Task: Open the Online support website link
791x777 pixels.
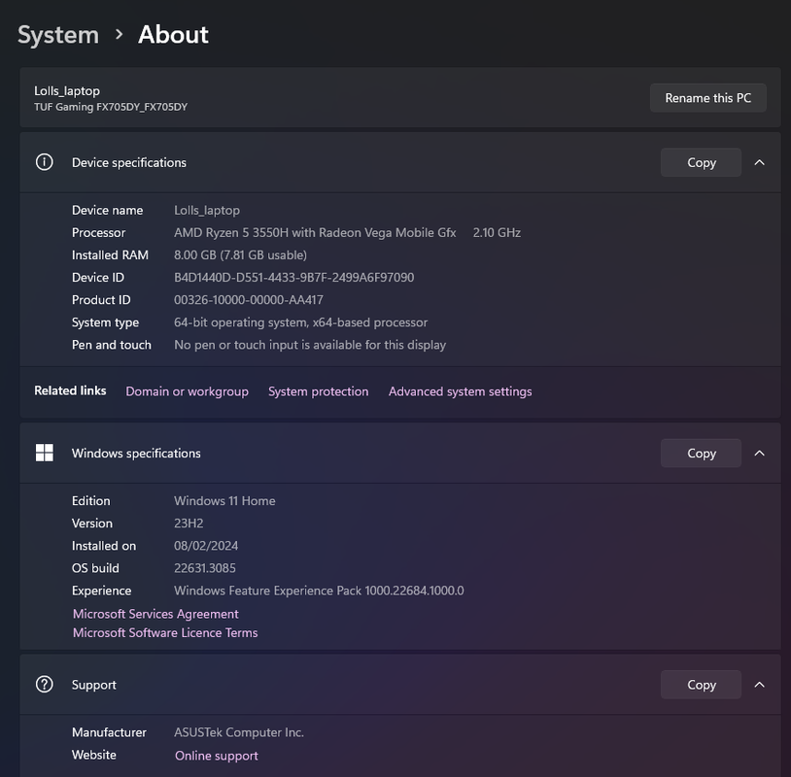Action: [217, 756]
